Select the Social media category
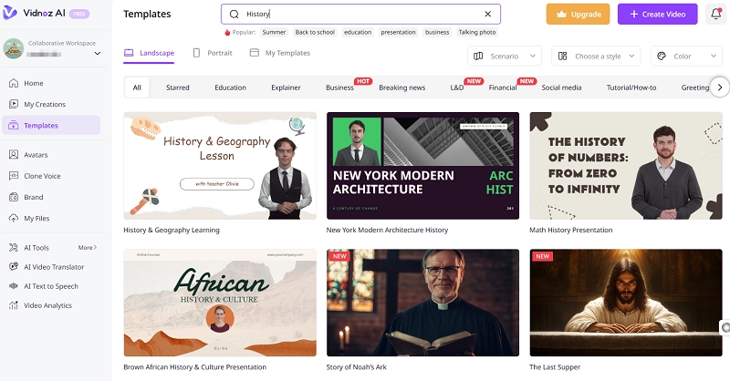Image resolution: width=730 pixels, height=381 pixels. 561,88
